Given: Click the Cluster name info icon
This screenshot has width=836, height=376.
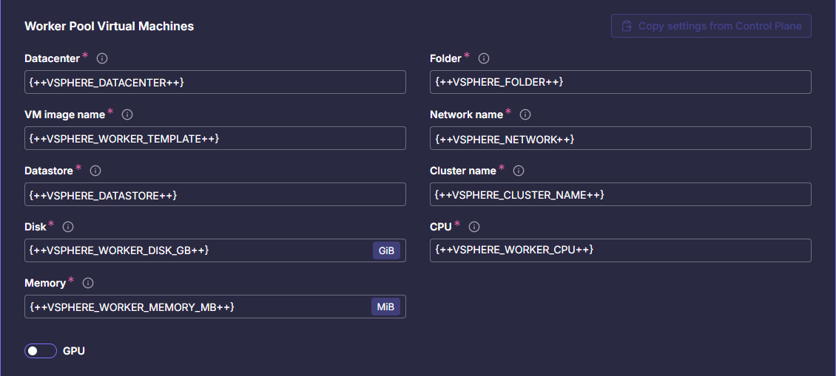Looking at the screenshot, I should pos(519,171).
